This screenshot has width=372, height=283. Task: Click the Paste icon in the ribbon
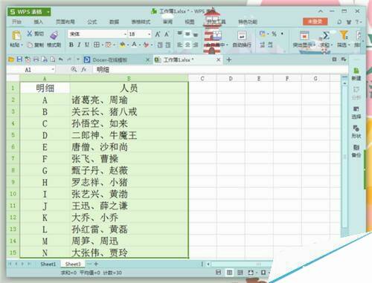click(16, 36)
